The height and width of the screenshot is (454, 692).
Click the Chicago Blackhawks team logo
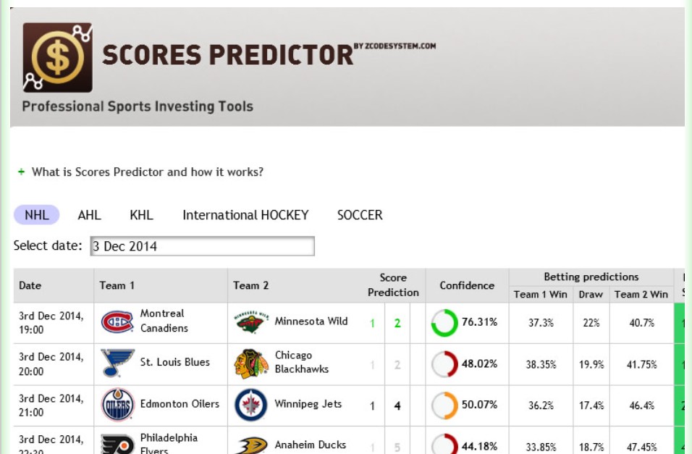point(251,363)
